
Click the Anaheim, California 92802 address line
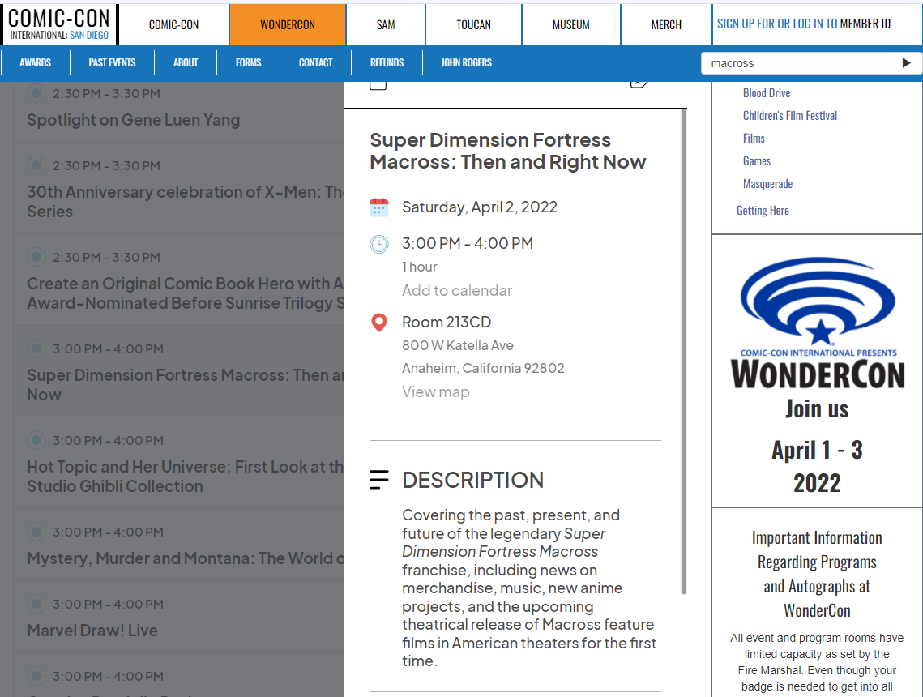pos(483,369)
